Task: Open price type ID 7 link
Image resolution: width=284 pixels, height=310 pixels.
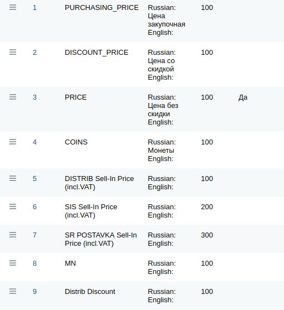Action: 35,235
